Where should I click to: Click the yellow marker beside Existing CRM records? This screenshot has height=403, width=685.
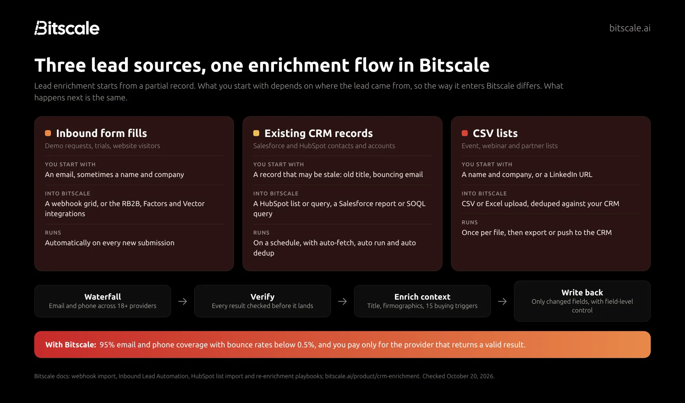click(x=256, y=133)
